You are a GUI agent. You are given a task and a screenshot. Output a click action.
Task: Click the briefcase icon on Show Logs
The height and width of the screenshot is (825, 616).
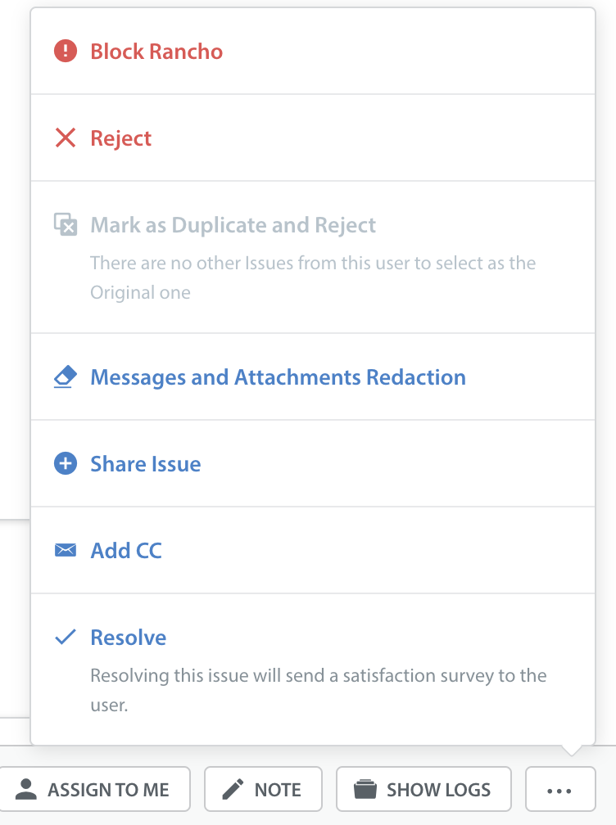pos(365,789)
